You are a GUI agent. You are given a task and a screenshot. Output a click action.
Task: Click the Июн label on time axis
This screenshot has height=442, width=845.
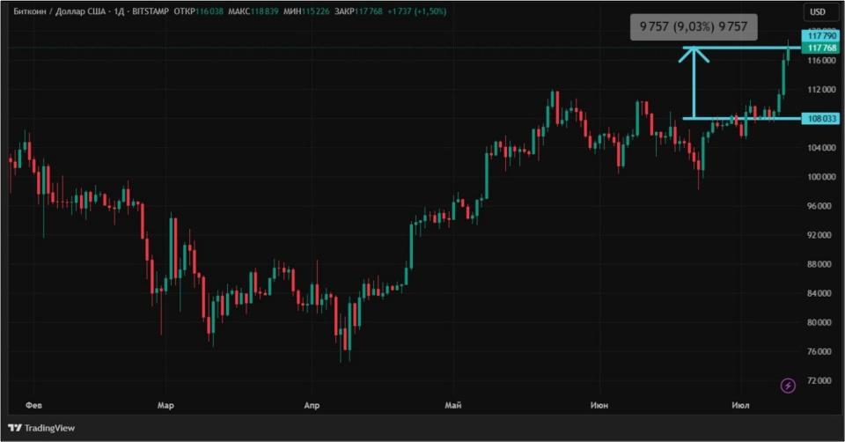[599, 405]
